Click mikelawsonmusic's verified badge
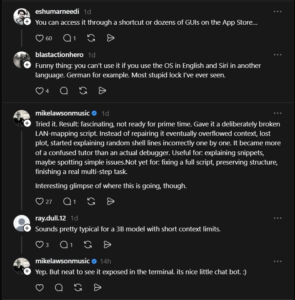295x300 pixels. point(94,113)
